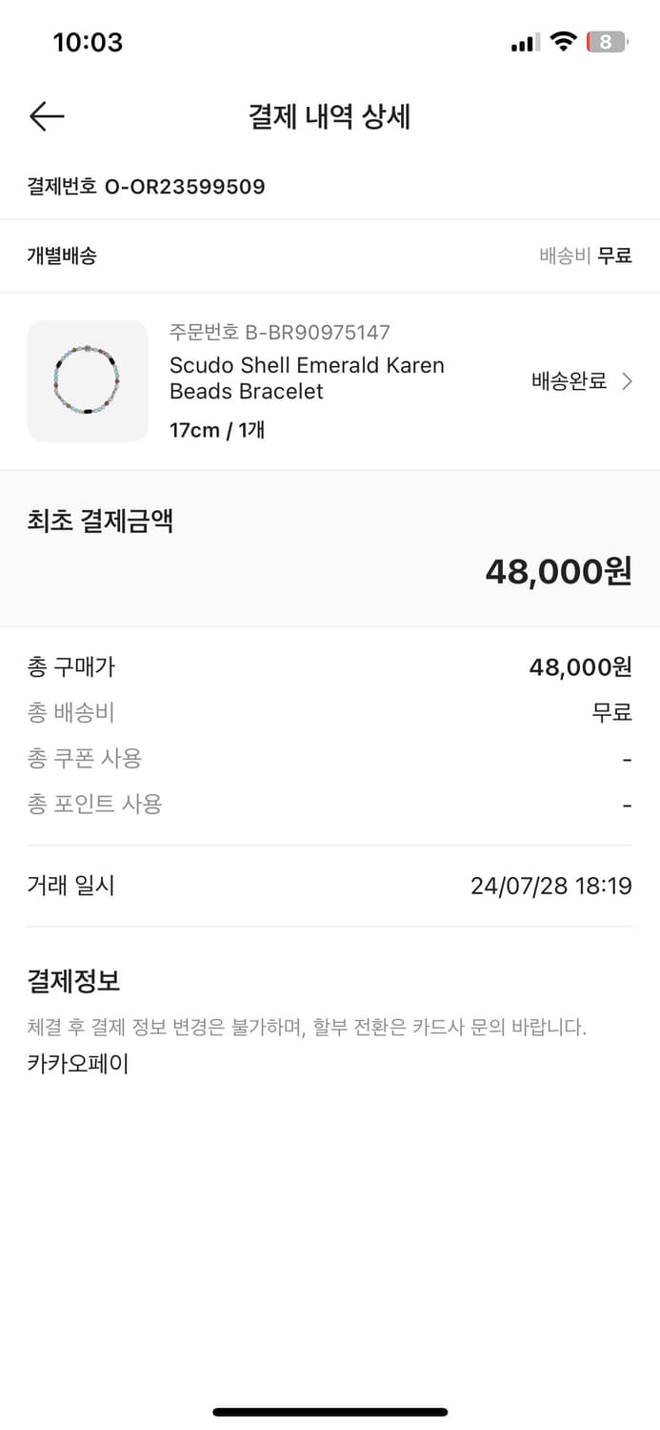Viewport: 660px width, 1430px height.
Task: Tap the clock showing 10:03
Action: pyautogui.click(x=84, y=41)
